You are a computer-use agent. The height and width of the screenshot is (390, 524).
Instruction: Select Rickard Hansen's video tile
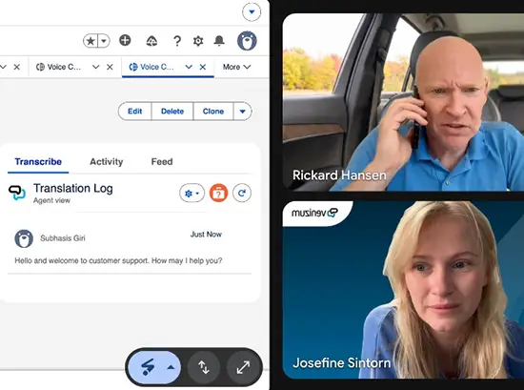(403, 102)
